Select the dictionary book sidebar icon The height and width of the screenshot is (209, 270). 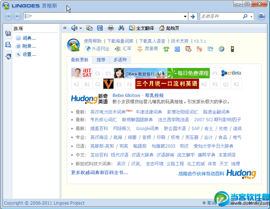8,33
